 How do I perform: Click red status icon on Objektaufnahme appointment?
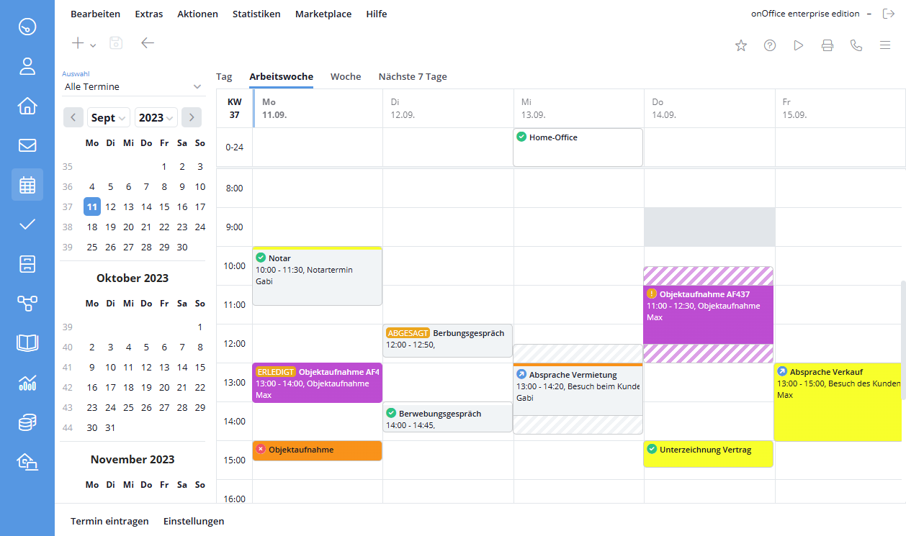tap(261, 450)
